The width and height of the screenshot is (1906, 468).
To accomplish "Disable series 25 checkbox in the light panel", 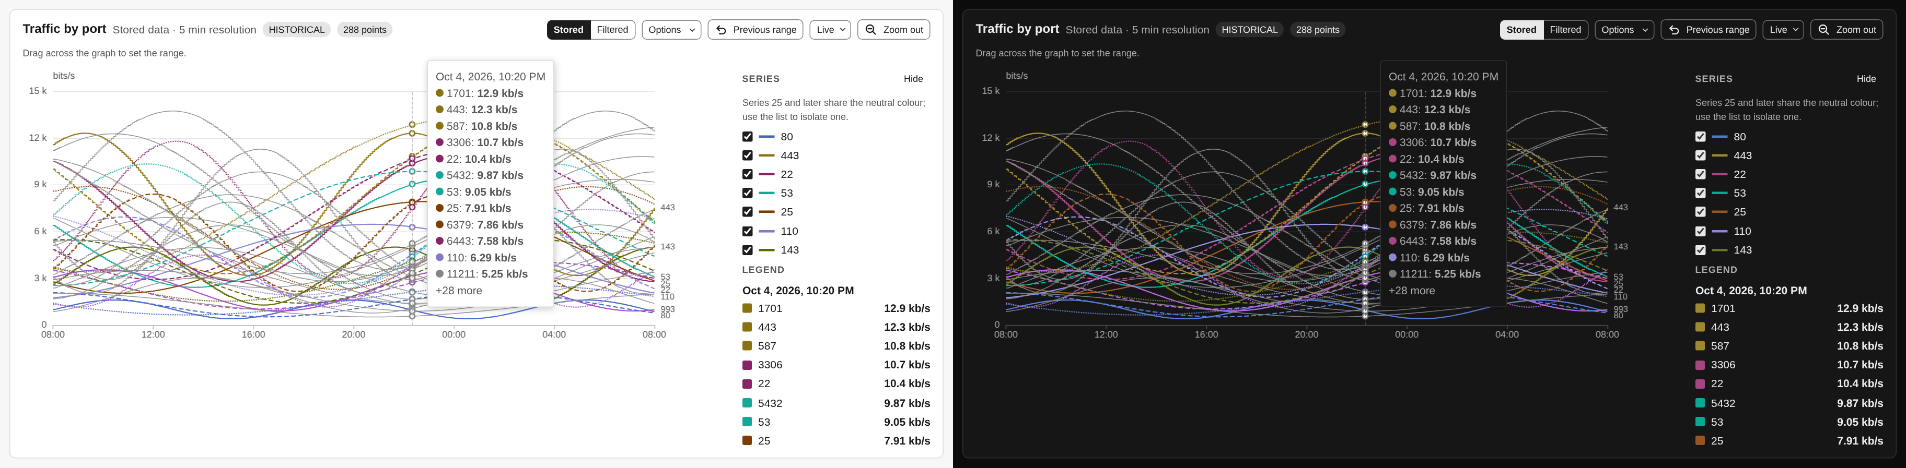I will coord(747,212).
